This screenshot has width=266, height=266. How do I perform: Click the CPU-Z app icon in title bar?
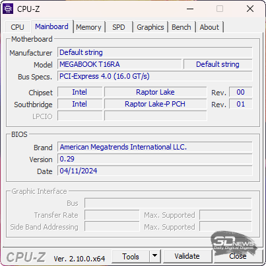tap(8, 9)
